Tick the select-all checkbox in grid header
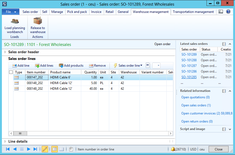This screenshot has height=155, width=235. click(11, 72)
